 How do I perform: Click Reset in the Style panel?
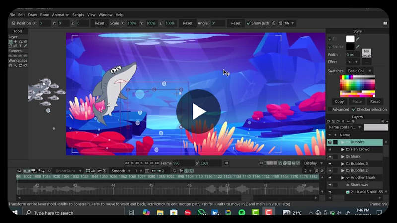click(375, 102)
